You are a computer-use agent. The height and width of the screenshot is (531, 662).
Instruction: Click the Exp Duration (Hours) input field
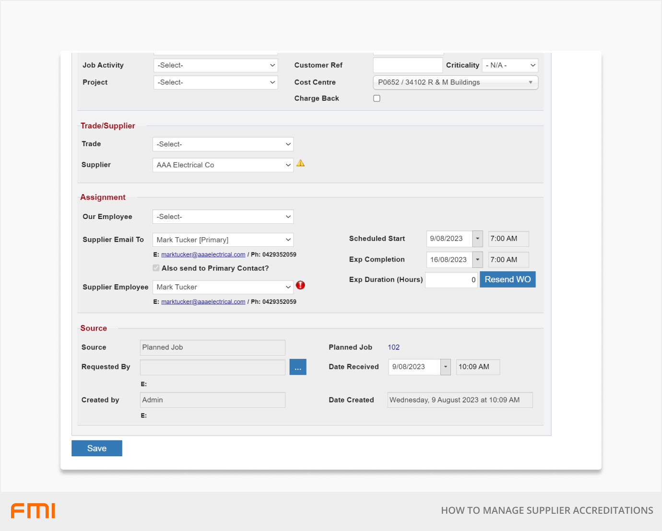[x=451, y=280]
